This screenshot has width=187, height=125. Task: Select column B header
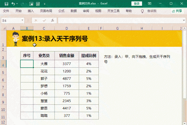click(x=27, y=28)
